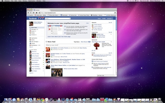Open the friend requests notification icon
The image size is (165, 103).
[x=39, y=18]
